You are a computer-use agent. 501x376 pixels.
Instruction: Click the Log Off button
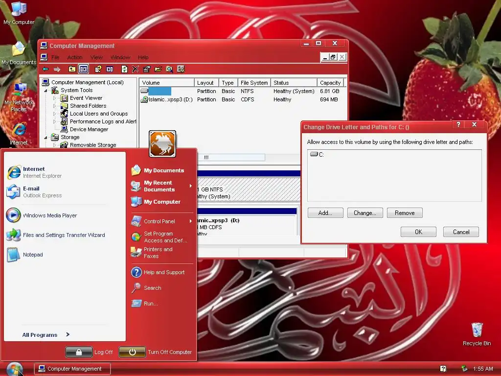pyautogui.click(x=89, y=352)
